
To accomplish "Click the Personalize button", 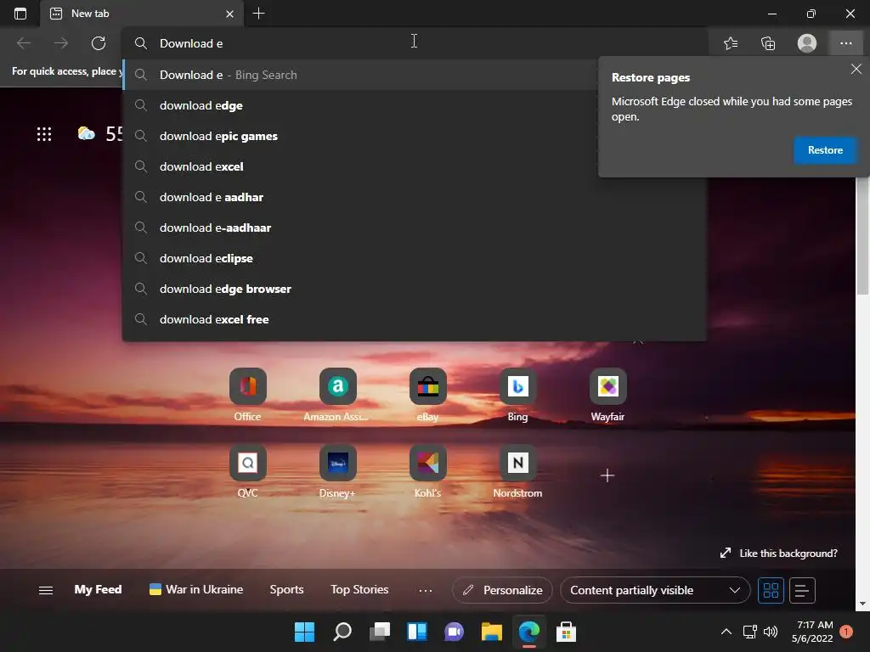I will point(502,591).
